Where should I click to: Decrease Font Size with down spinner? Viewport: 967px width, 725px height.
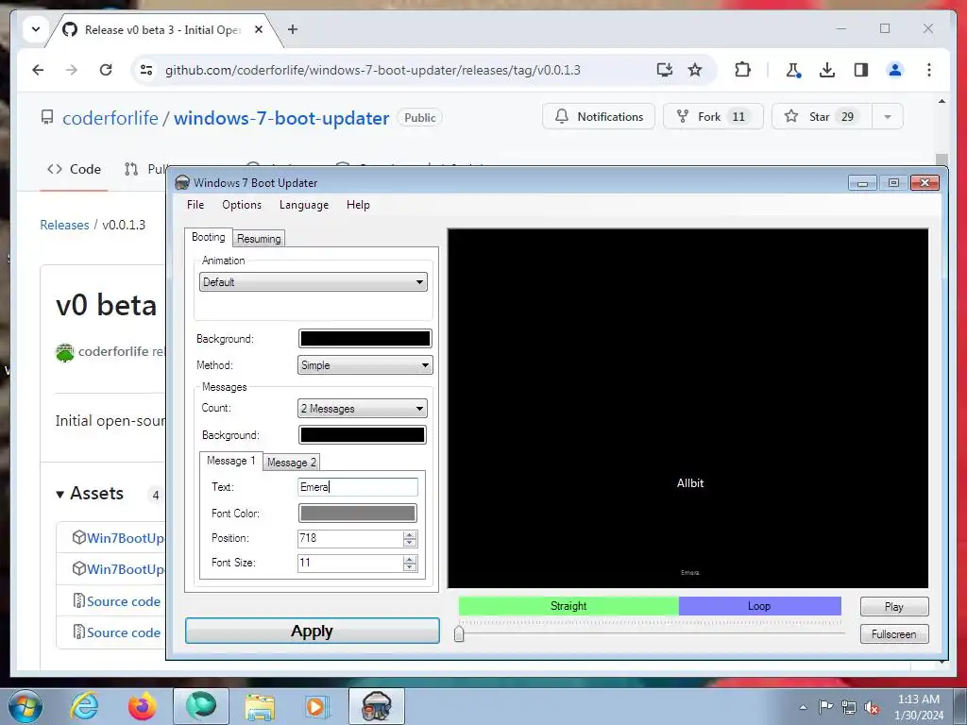click(410, 567)
